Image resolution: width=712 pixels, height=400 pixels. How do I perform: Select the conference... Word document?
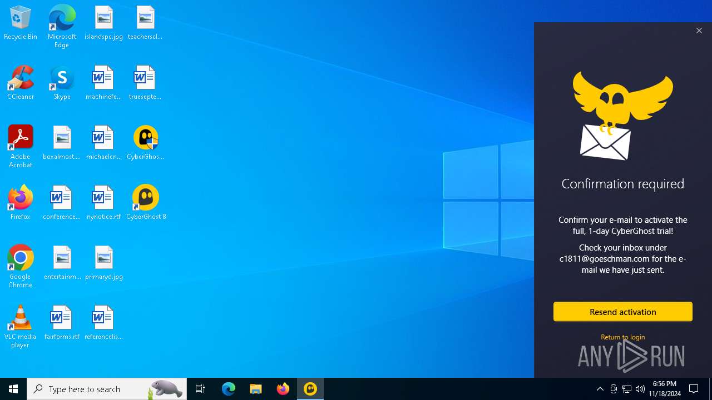coord(62,203)
